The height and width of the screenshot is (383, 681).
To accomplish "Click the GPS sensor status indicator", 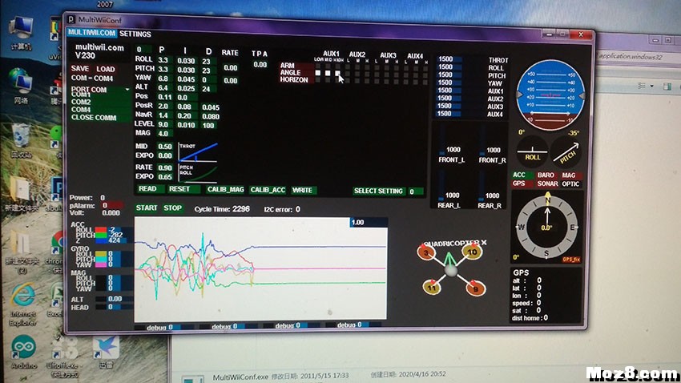I will coord(522,183).
